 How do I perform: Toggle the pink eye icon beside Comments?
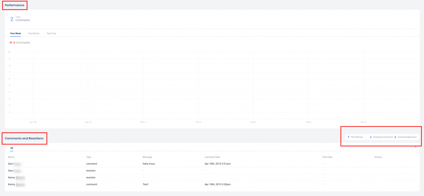11,43
